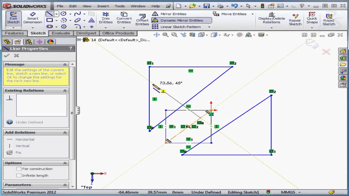This screenshot has height=196, width=349.
Task: Select the Corner Rectangle tool
Action: pos(49,20)
